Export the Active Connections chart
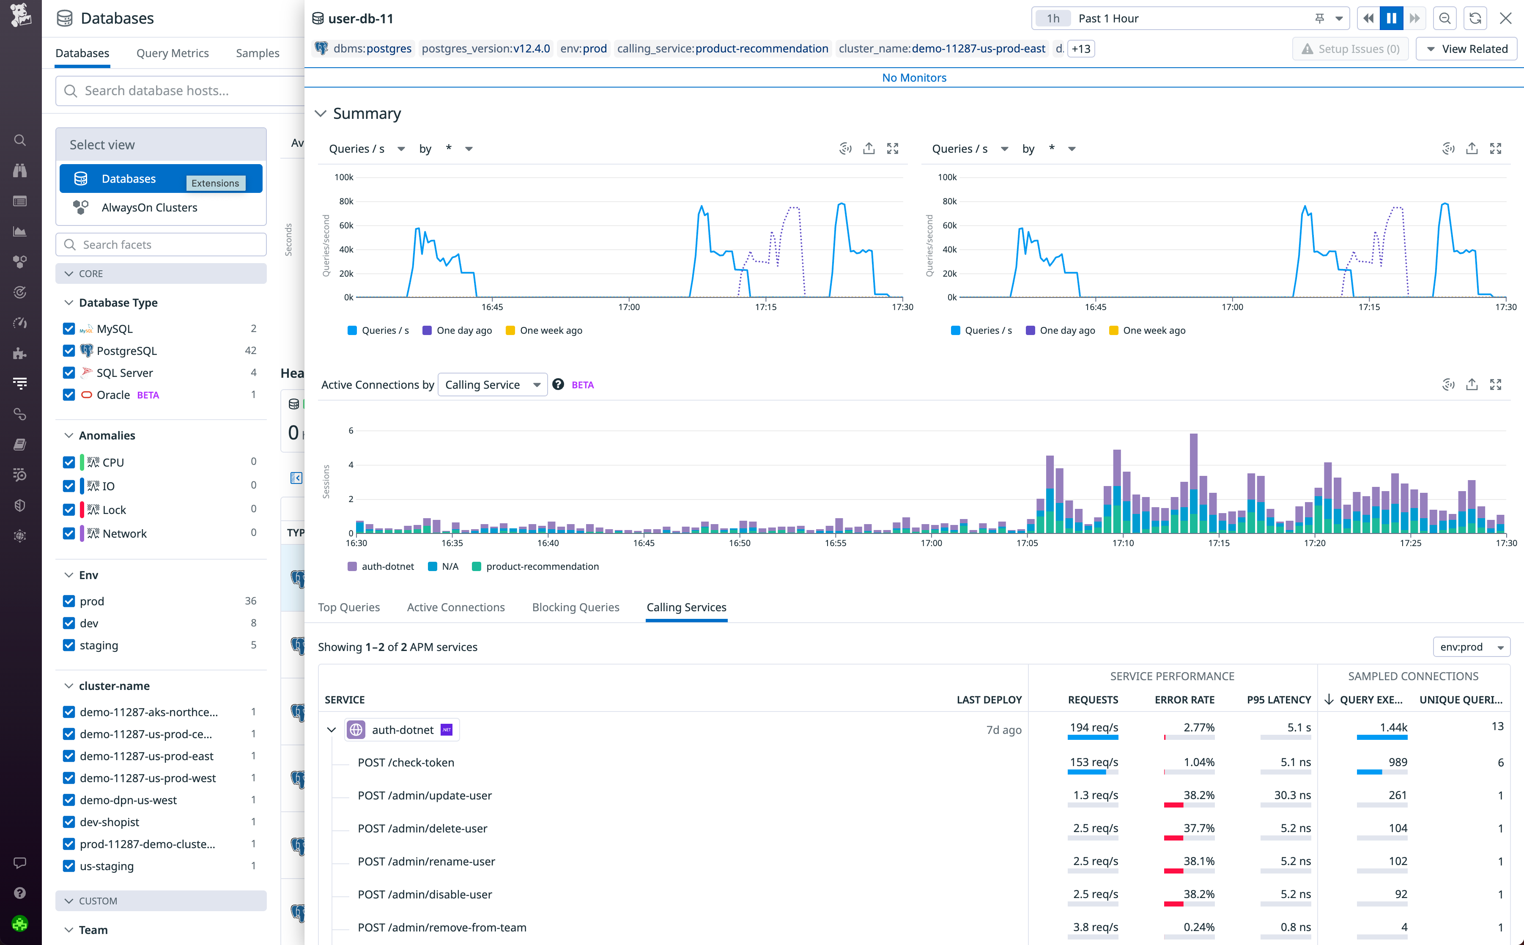The height and width of the screenshot is (945, 1524). click(x=1473, y=384)
